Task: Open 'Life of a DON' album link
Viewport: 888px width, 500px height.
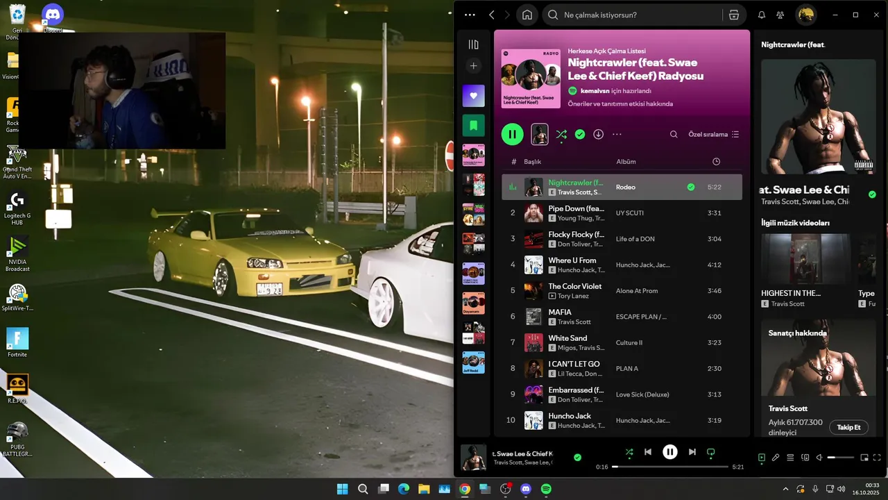Action: [635, 239]
